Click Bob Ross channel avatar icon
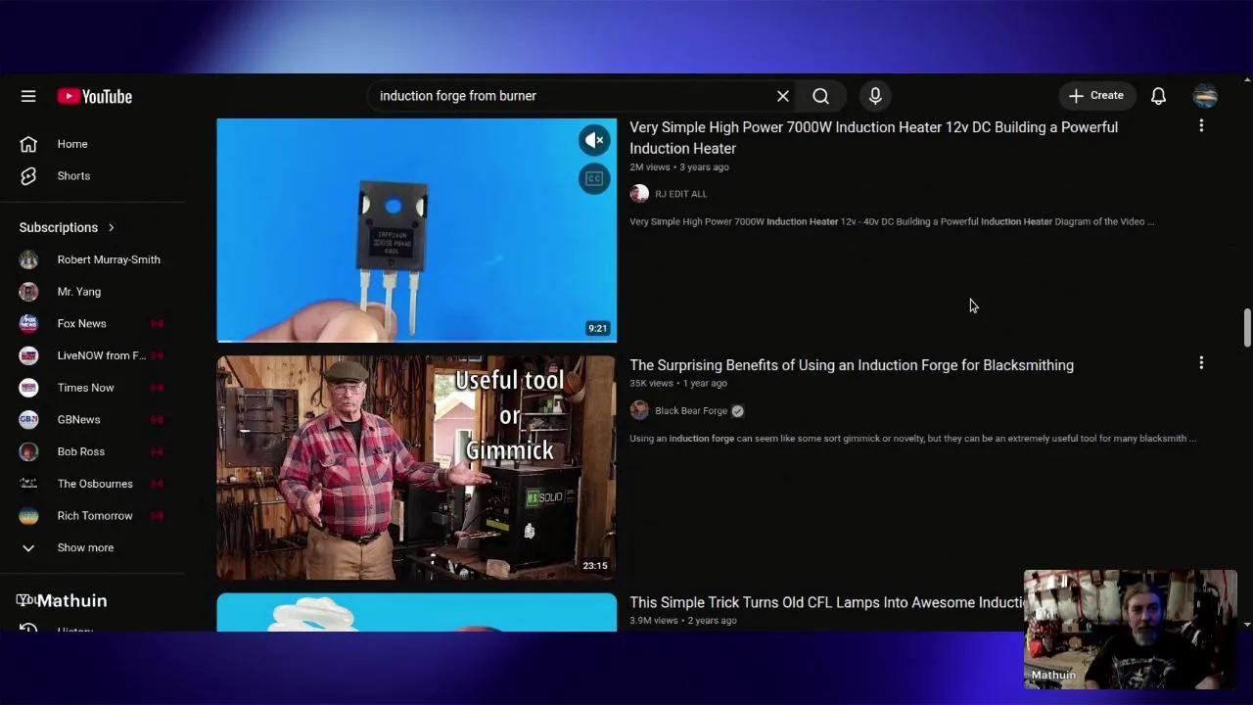Viewport: 1253px width, 705px height. (x=28, y=451)
